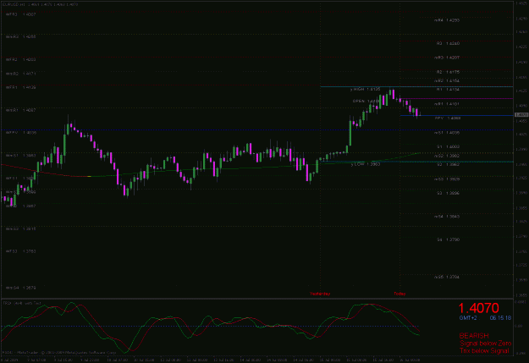Click the weekly S4 1.3679 label

pos(21,288)
